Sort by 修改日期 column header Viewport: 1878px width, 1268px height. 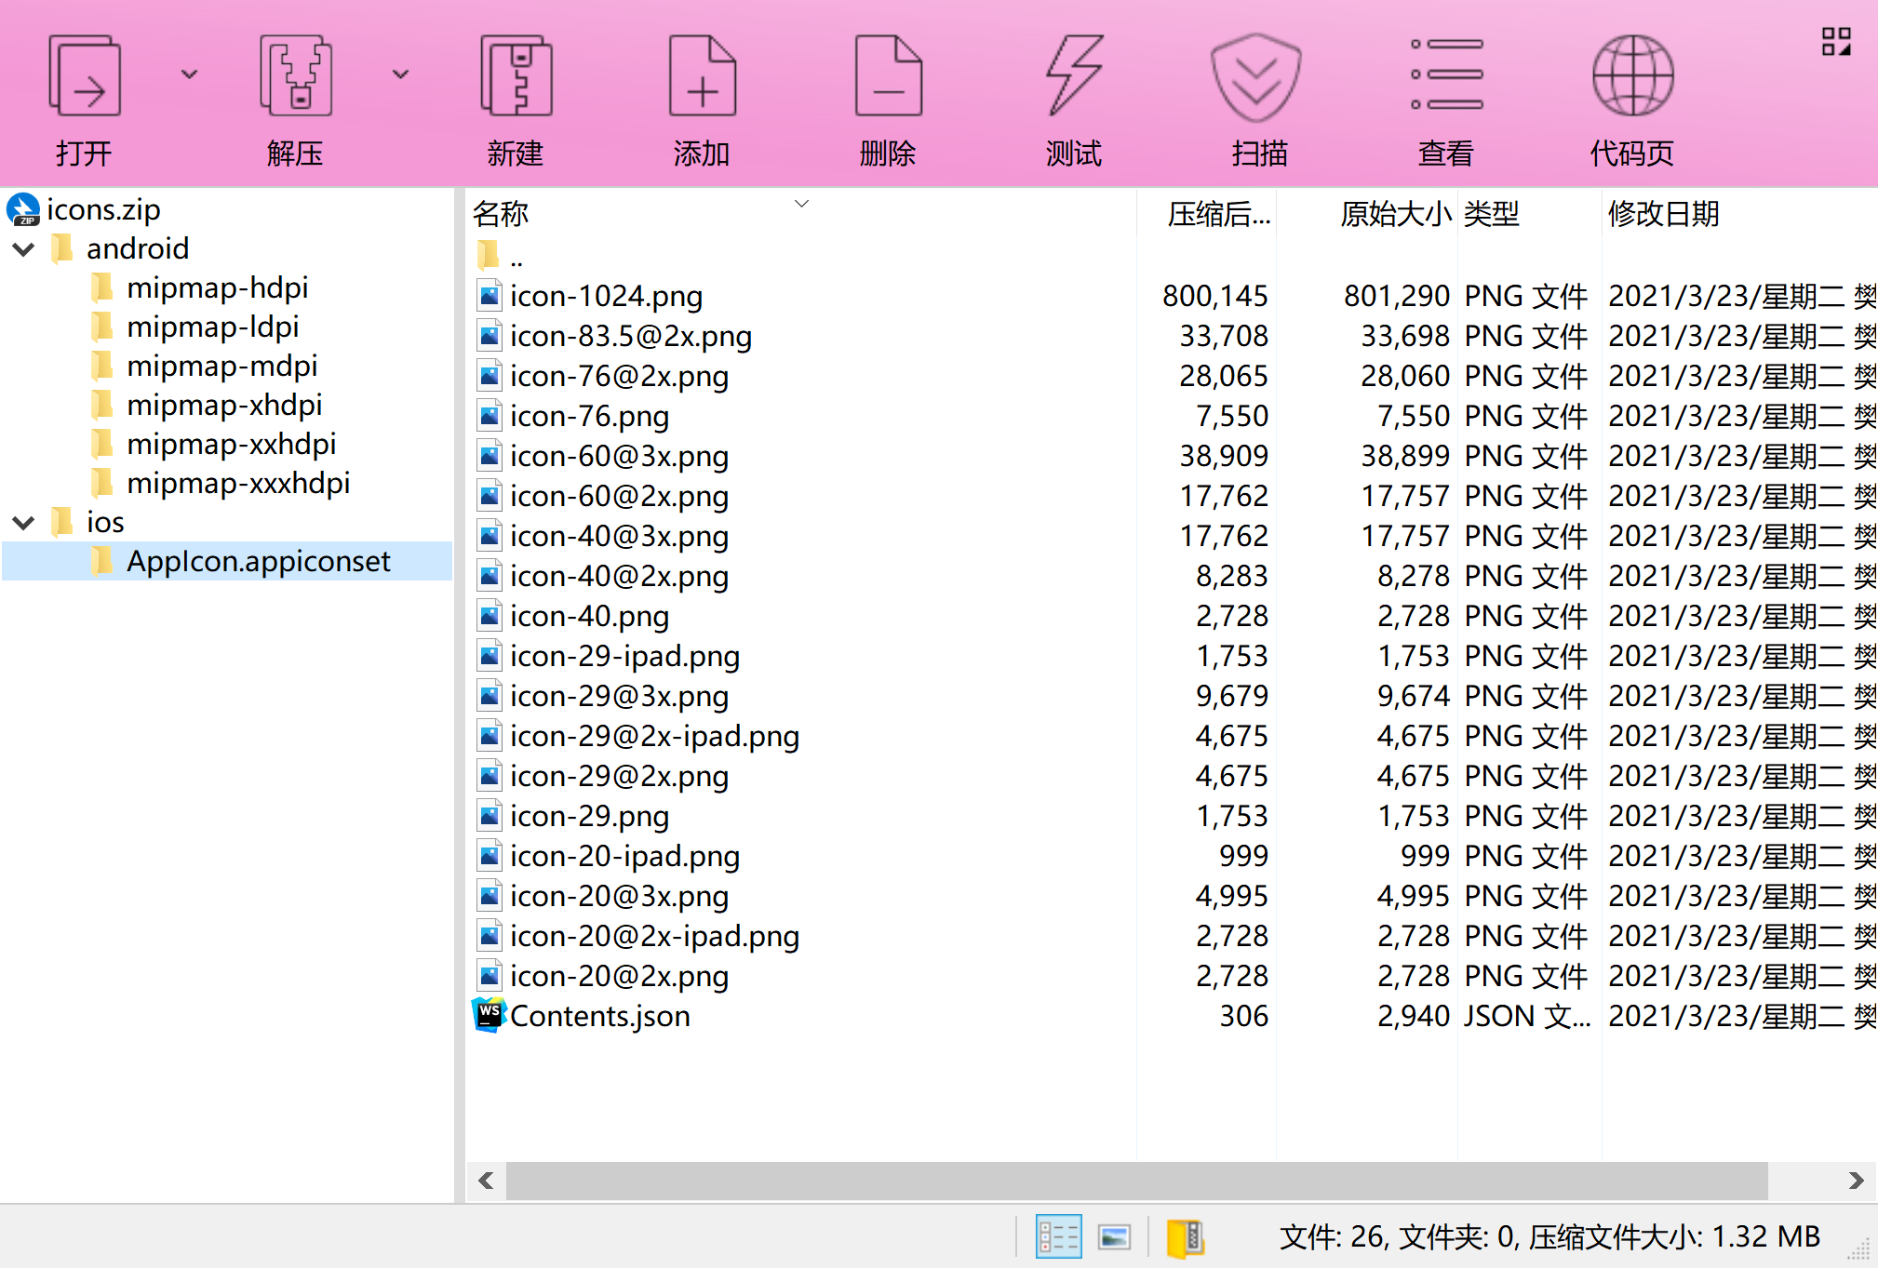(x=1662, y=214)
